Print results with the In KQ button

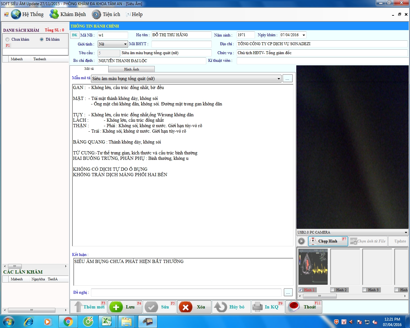coord(268,307)
